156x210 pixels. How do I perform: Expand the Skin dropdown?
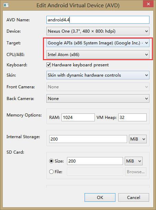98,75
